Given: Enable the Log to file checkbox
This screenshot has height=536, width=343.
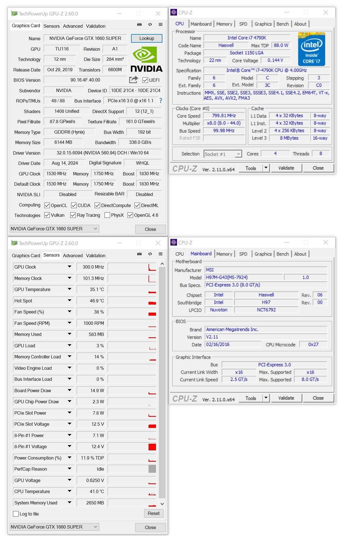Looking at the screenshot, I should [x=16, y=514].
